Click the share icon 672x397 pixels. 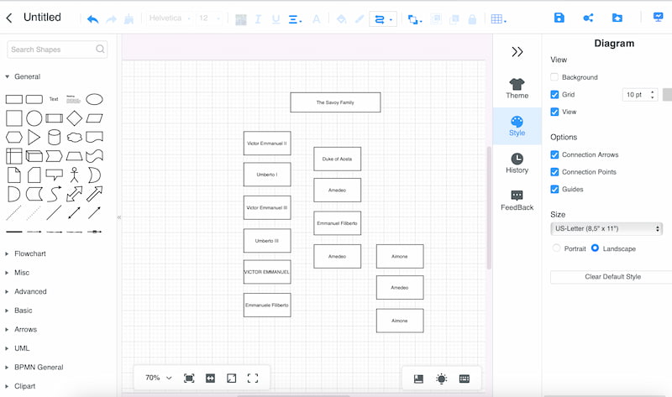[588, 18]
